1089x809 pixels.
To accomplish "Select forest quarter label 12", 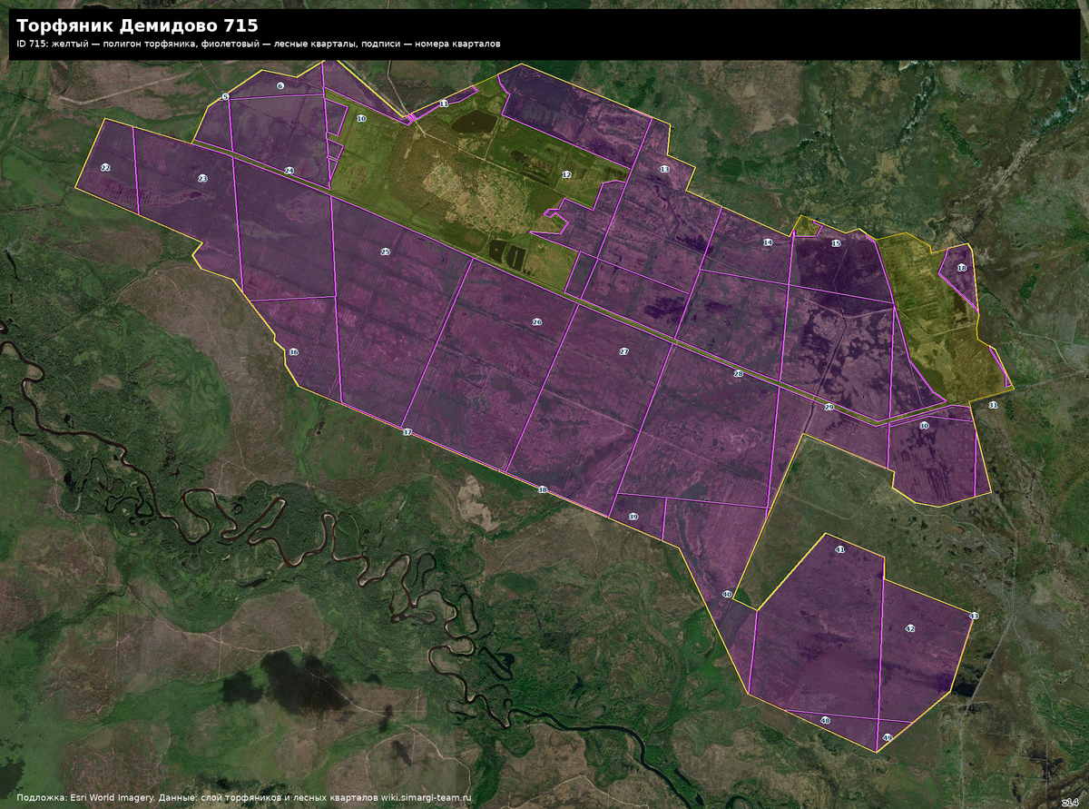I will tap(566, 174).
